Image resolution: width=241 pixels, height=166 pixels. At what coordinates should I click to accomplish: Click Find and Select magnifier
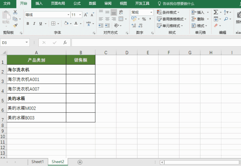[x=226, y=19]
